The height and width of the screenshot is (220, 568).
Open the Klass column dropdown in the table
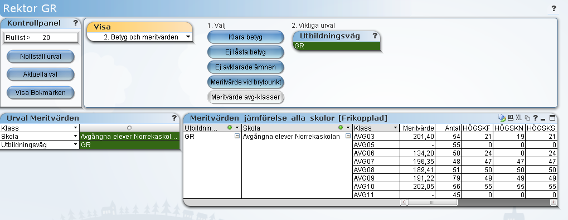395,128
